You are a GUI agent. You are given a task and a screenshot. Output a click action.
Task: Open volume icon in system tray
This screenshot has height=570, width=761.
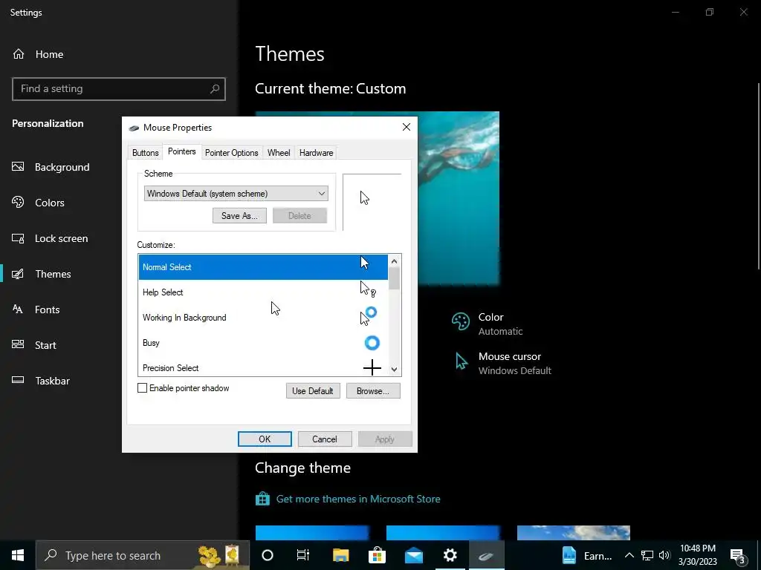(664, 555)
